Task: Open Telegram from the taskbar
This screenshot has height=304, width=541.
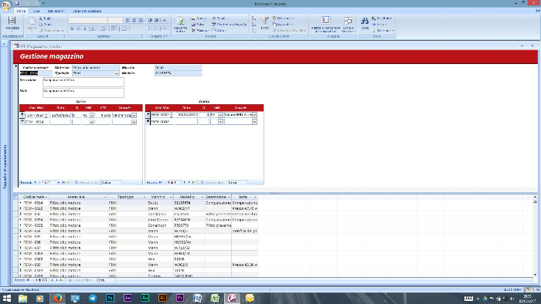Action: coord(93,298)
